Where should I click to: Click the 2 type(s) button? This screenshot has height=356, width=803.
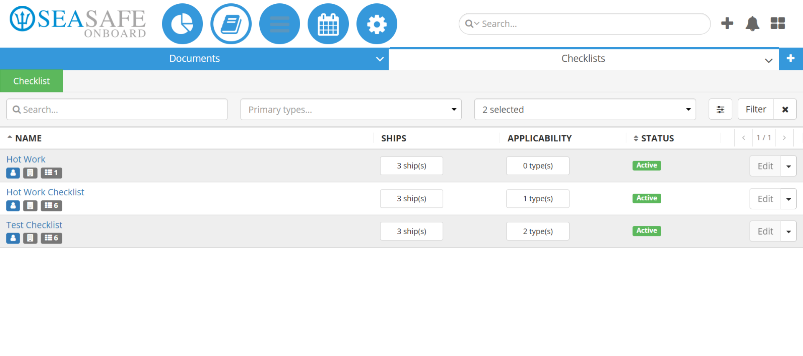(x=538, y=231)
